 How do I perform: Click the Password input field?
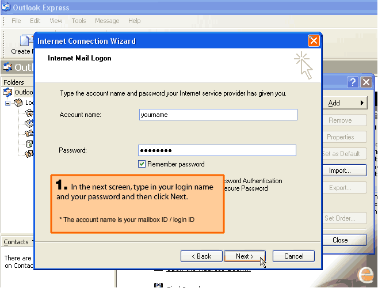[217, 150]
